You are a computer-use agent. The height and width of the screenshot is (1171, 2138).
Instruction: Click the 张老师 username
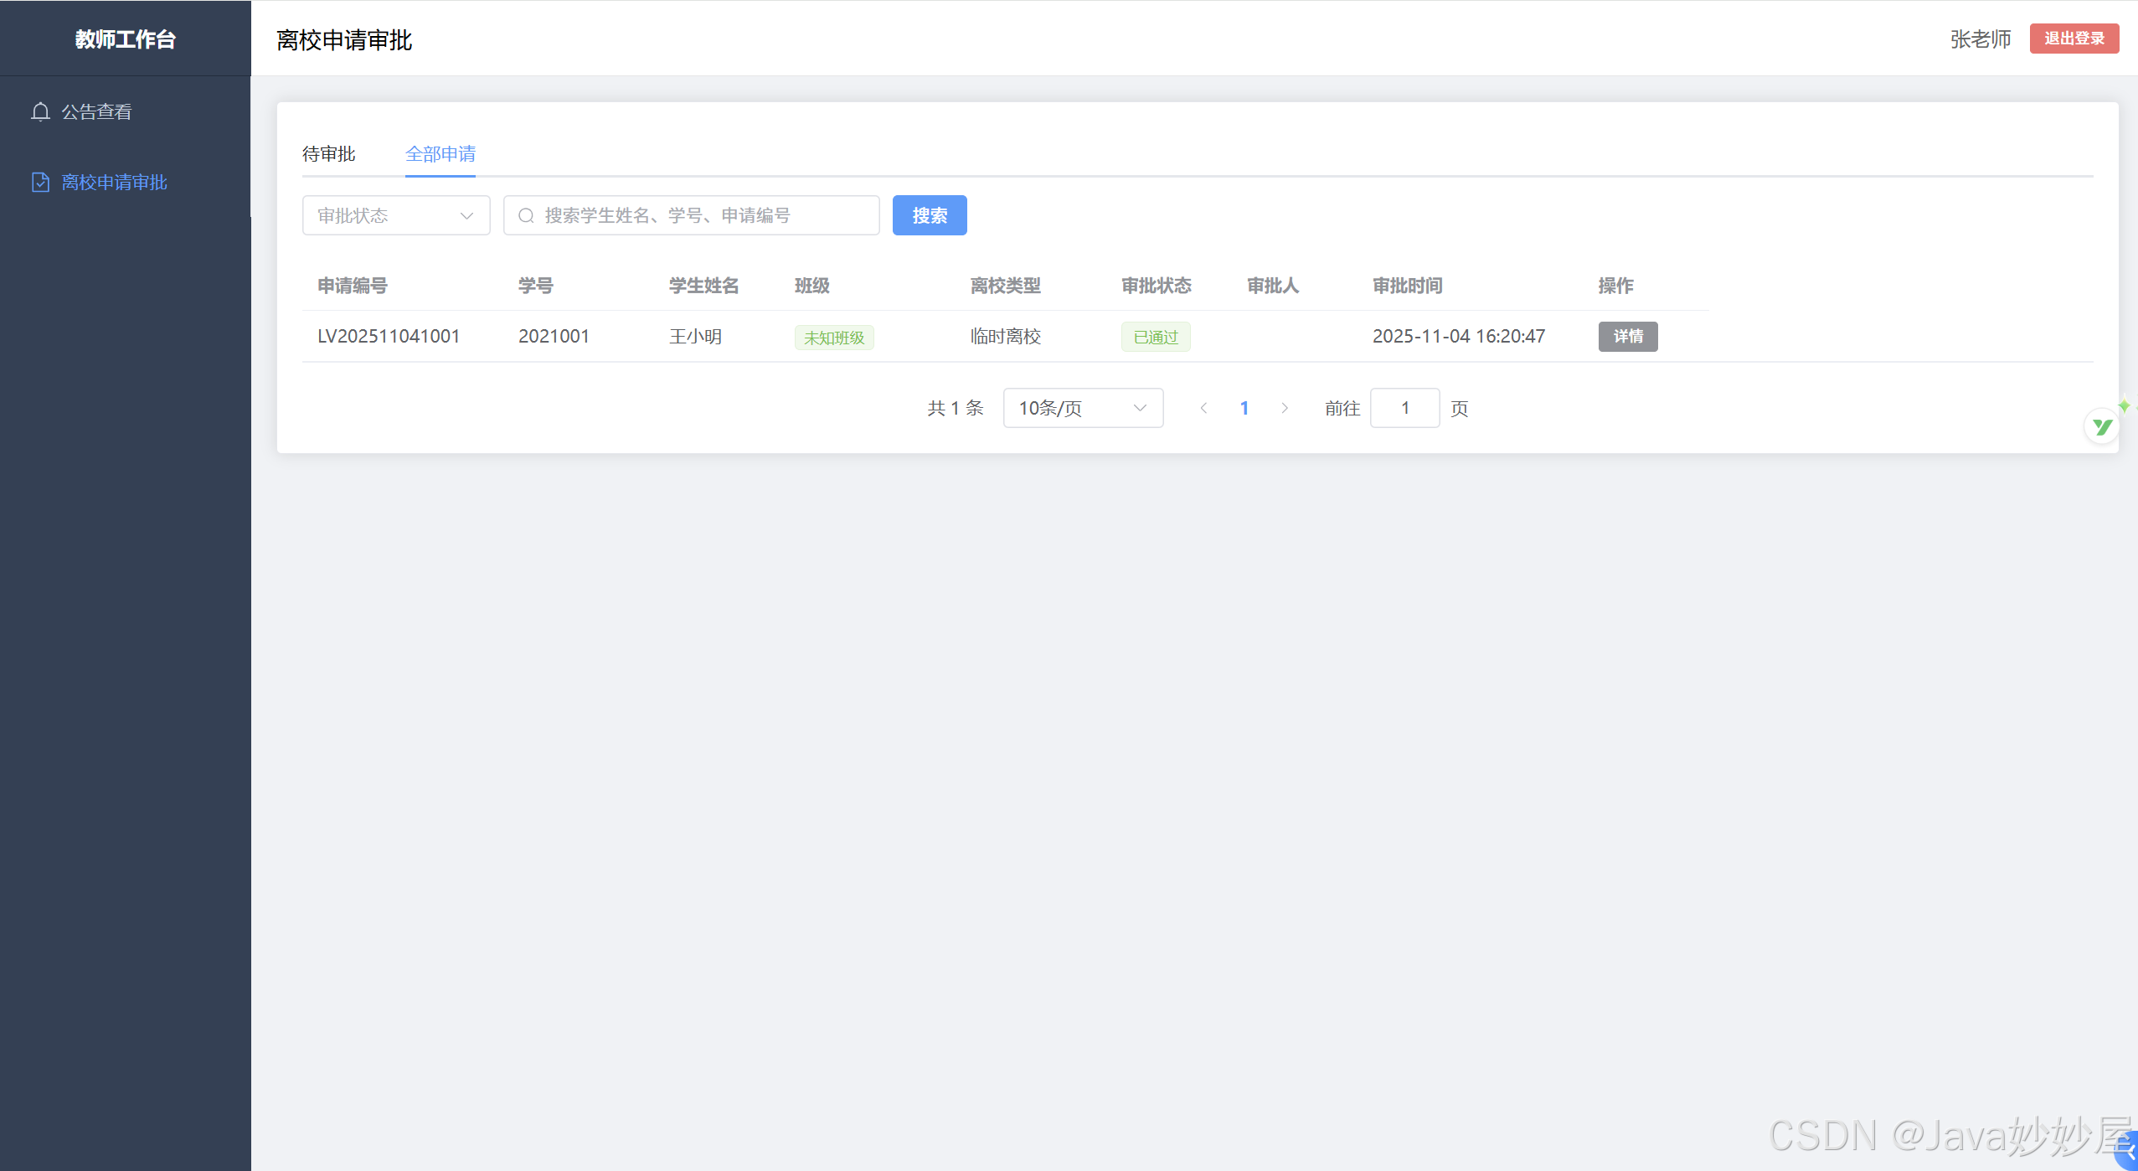1980,39
